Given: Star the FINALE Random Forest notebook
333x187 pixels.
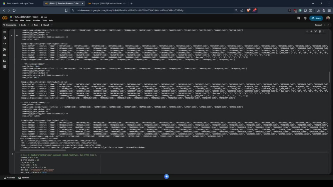Looking at the screenshot, I should pyautogui.click(x=42, y=17).
